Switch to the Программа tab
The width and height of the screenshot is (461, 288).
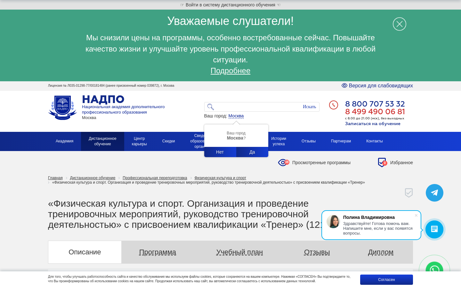[158, 252]
